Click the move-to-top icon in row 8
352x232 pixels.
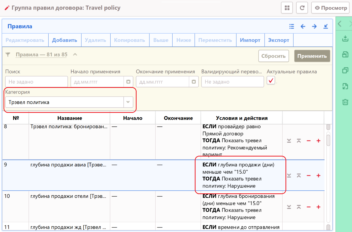click(x=299, y=141)
